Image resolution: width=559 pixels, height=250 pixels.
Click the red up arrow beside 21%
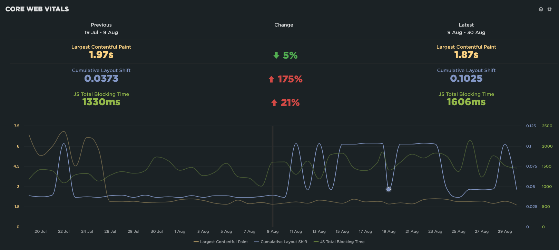coord(274,103)
